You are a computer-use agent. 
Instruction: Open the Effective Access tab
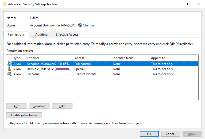[x=67, y=34]
